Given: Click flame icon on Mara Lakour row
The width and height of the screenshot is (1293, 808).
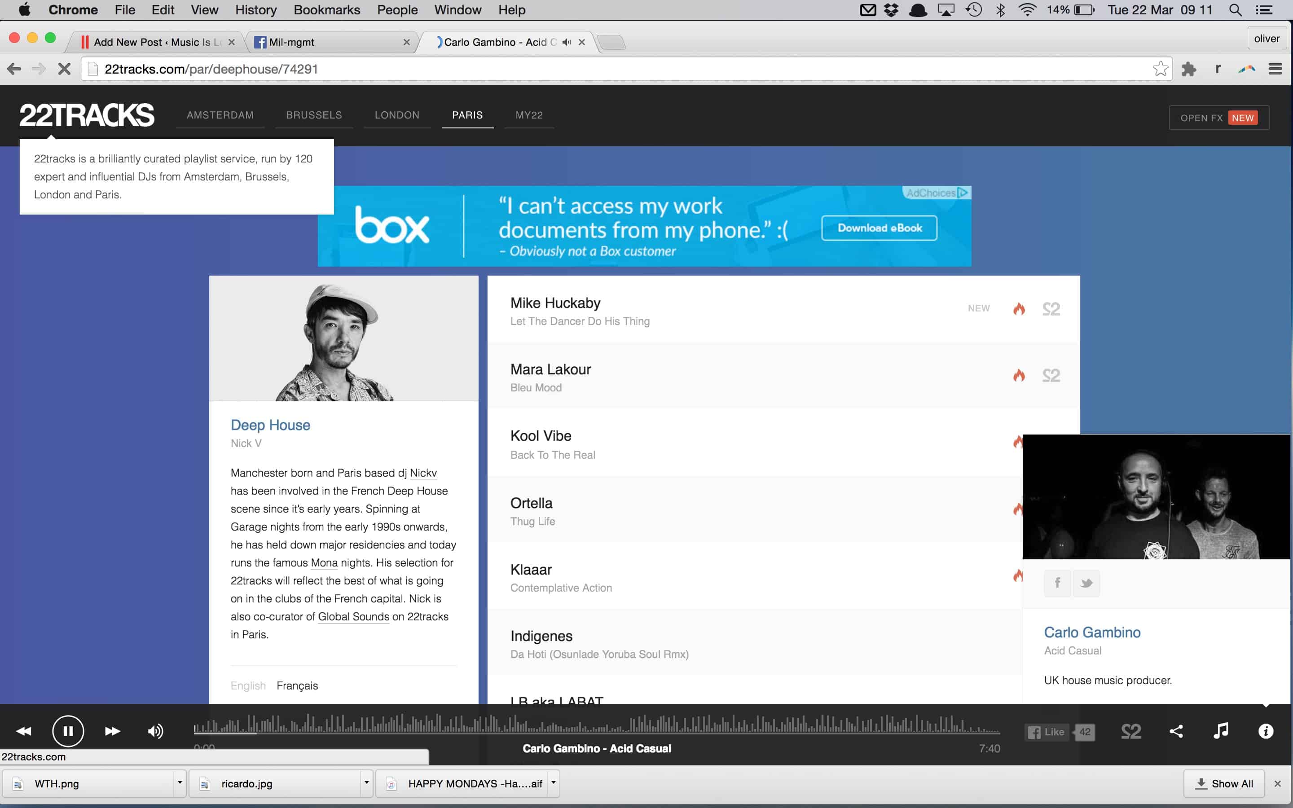Looking at the screenshot, I should (x=1019, y=375).
